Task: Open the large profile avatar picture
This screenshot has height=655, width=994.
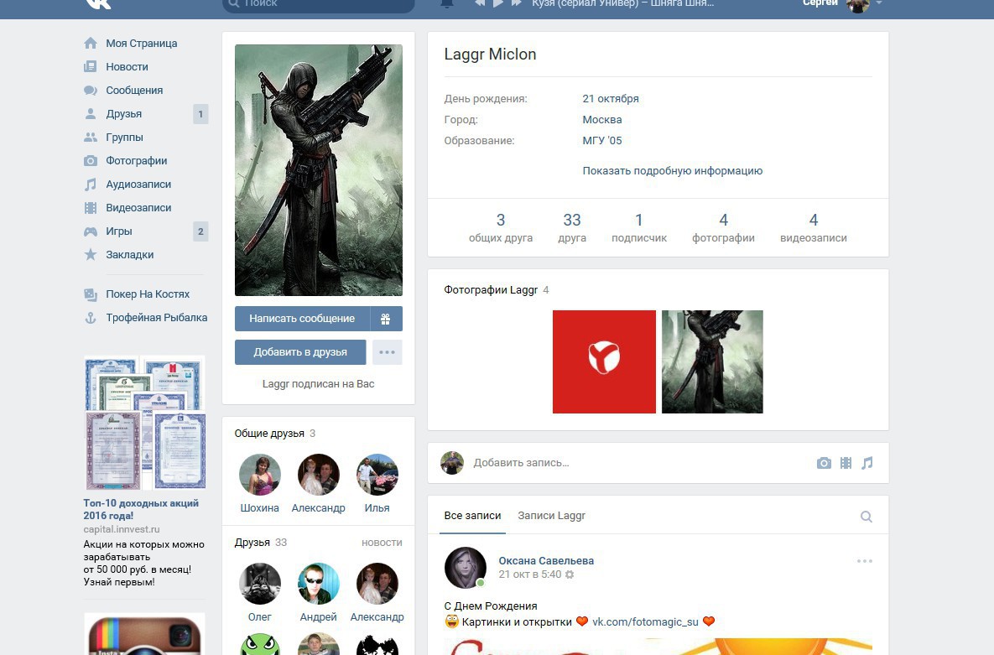Action: point(318,170)
